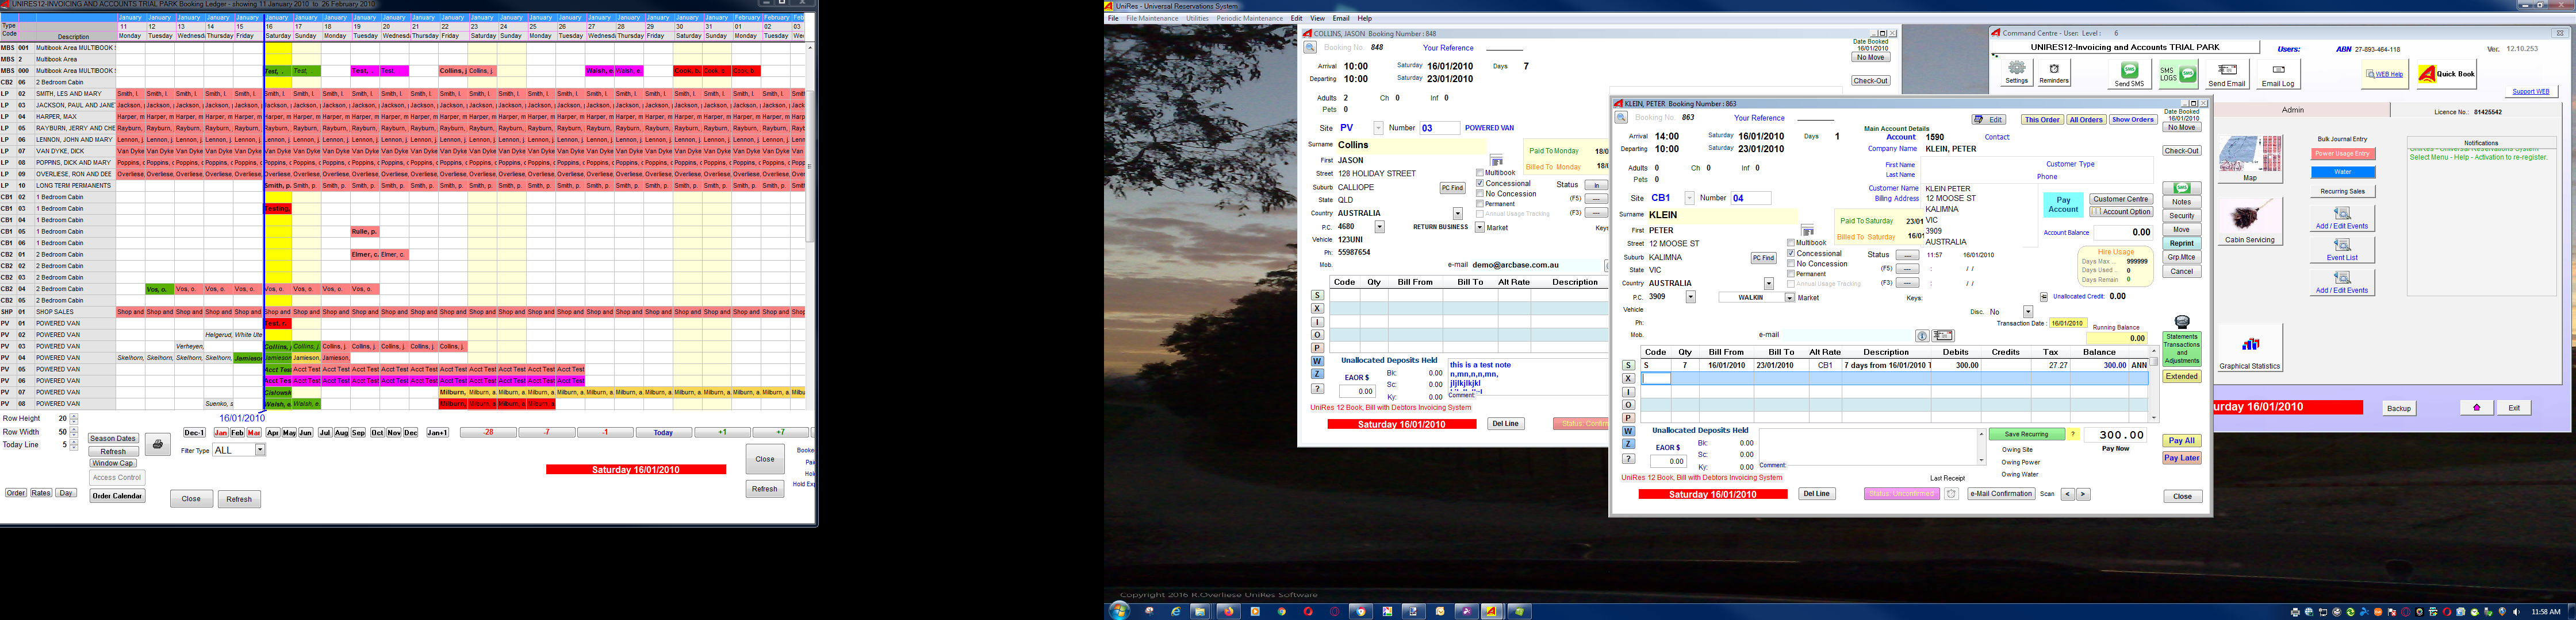Click Backup button in Command Centre
2576x620 pixels.
click(2398, 408)
